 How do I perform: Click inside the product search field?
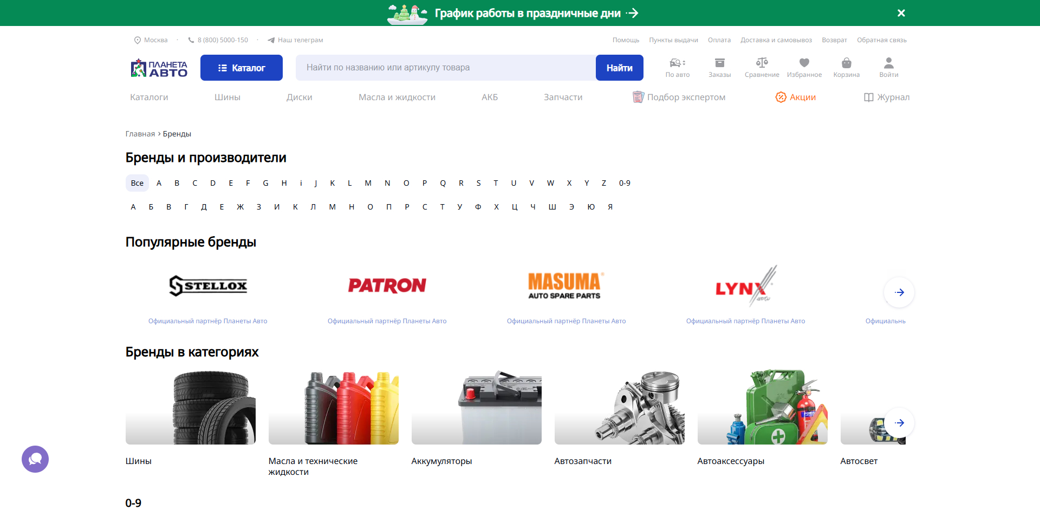pyautogui.click(x=444, y=67)
